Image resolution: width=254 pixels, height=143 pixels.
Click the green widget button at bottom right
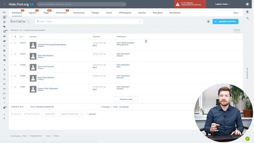click(248, 139)
